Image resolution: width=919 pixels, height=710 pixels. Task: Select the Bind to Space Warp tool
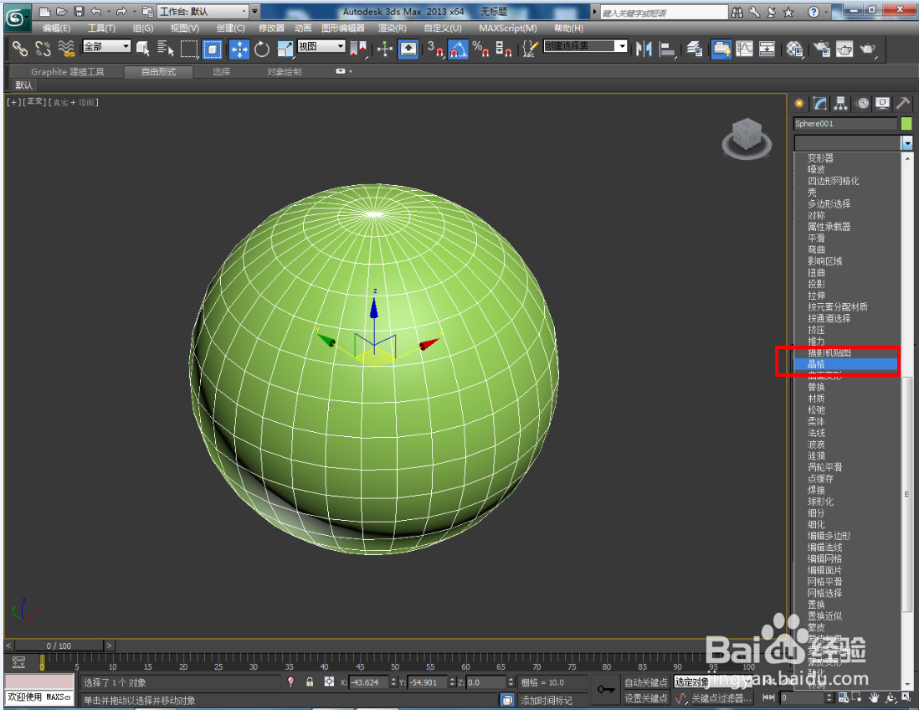[x=66, y=49]
